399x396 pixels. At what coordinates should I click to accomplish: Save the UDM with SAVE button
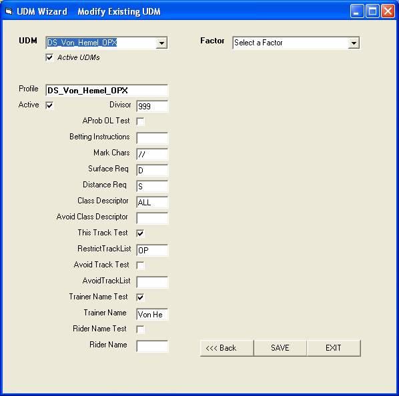[280, 348]
